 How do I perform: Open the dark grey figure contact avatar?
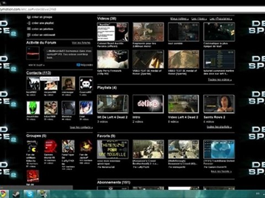(x=68, y=108)
